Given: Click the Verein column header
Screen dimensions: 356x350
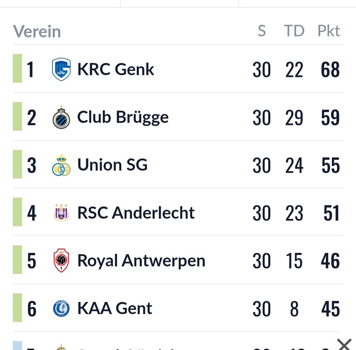Looking at the screenshot, I should coord(37,31).
